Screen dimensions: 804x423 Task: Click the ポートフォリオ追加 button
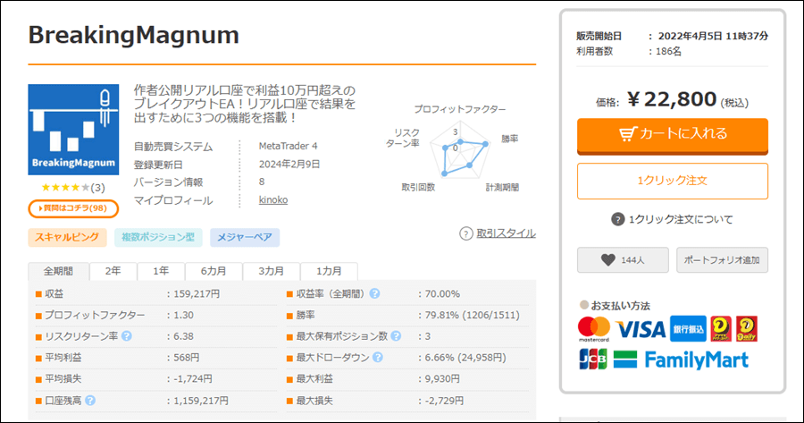722,259
